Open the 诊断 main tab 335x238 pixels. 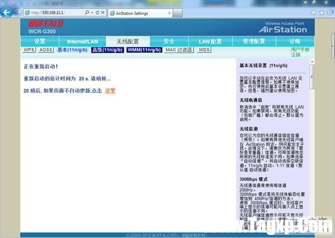click(295, 41)
